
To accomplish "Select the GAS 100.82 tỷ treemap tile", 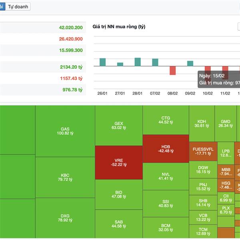I will tap(65, 131).
